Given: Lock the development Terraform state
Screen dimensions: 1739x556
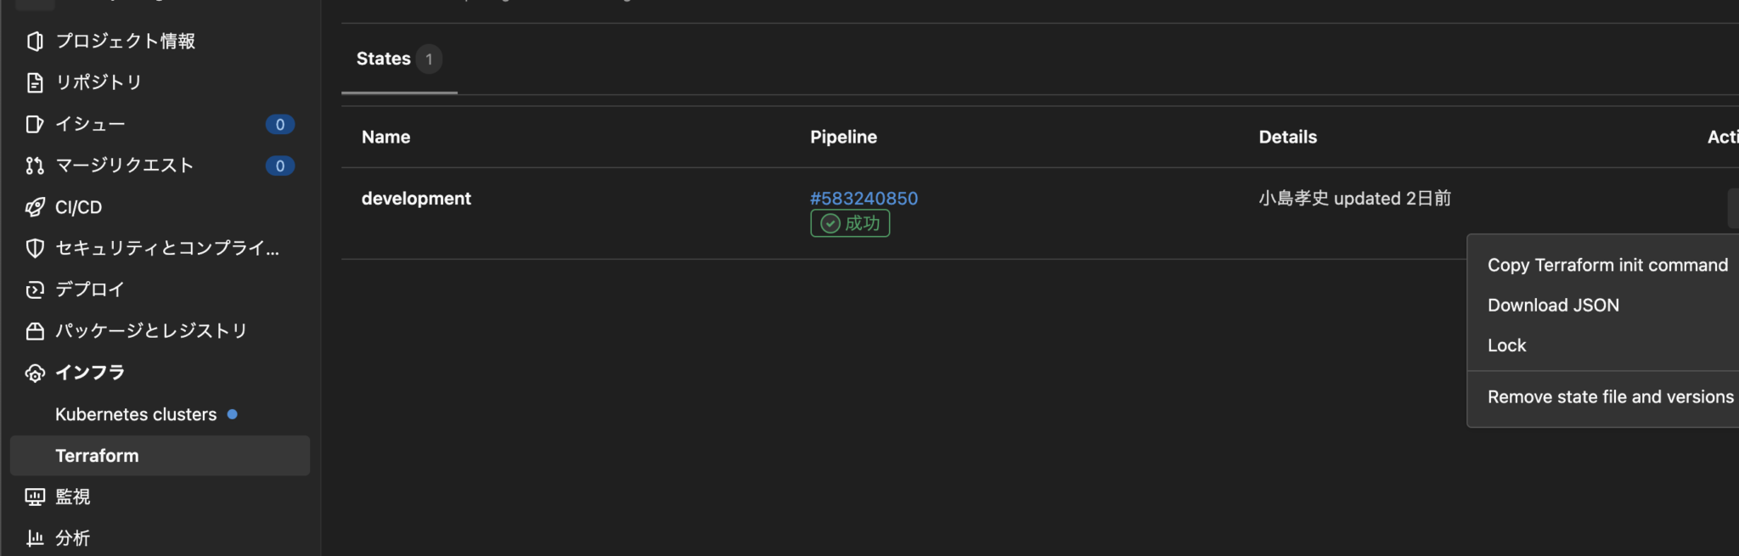Looking at the screenshot, I should click(x=1506, y=345).
